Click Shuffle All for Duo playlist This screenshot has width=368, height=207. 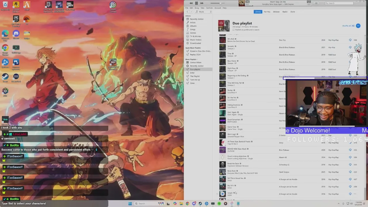click(x=348, y=26)
